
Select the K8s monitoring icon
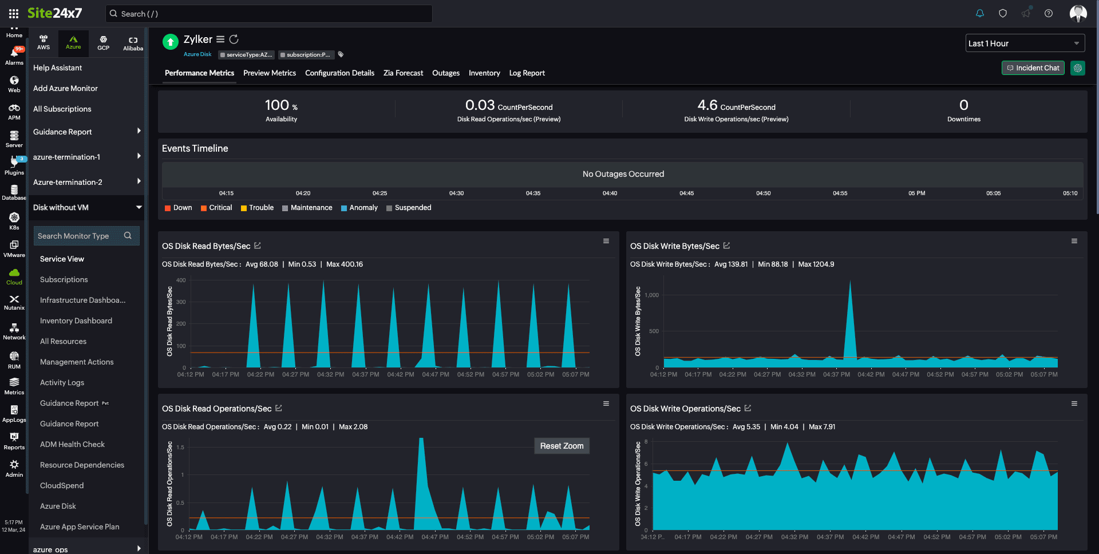[x=14, y=220]
